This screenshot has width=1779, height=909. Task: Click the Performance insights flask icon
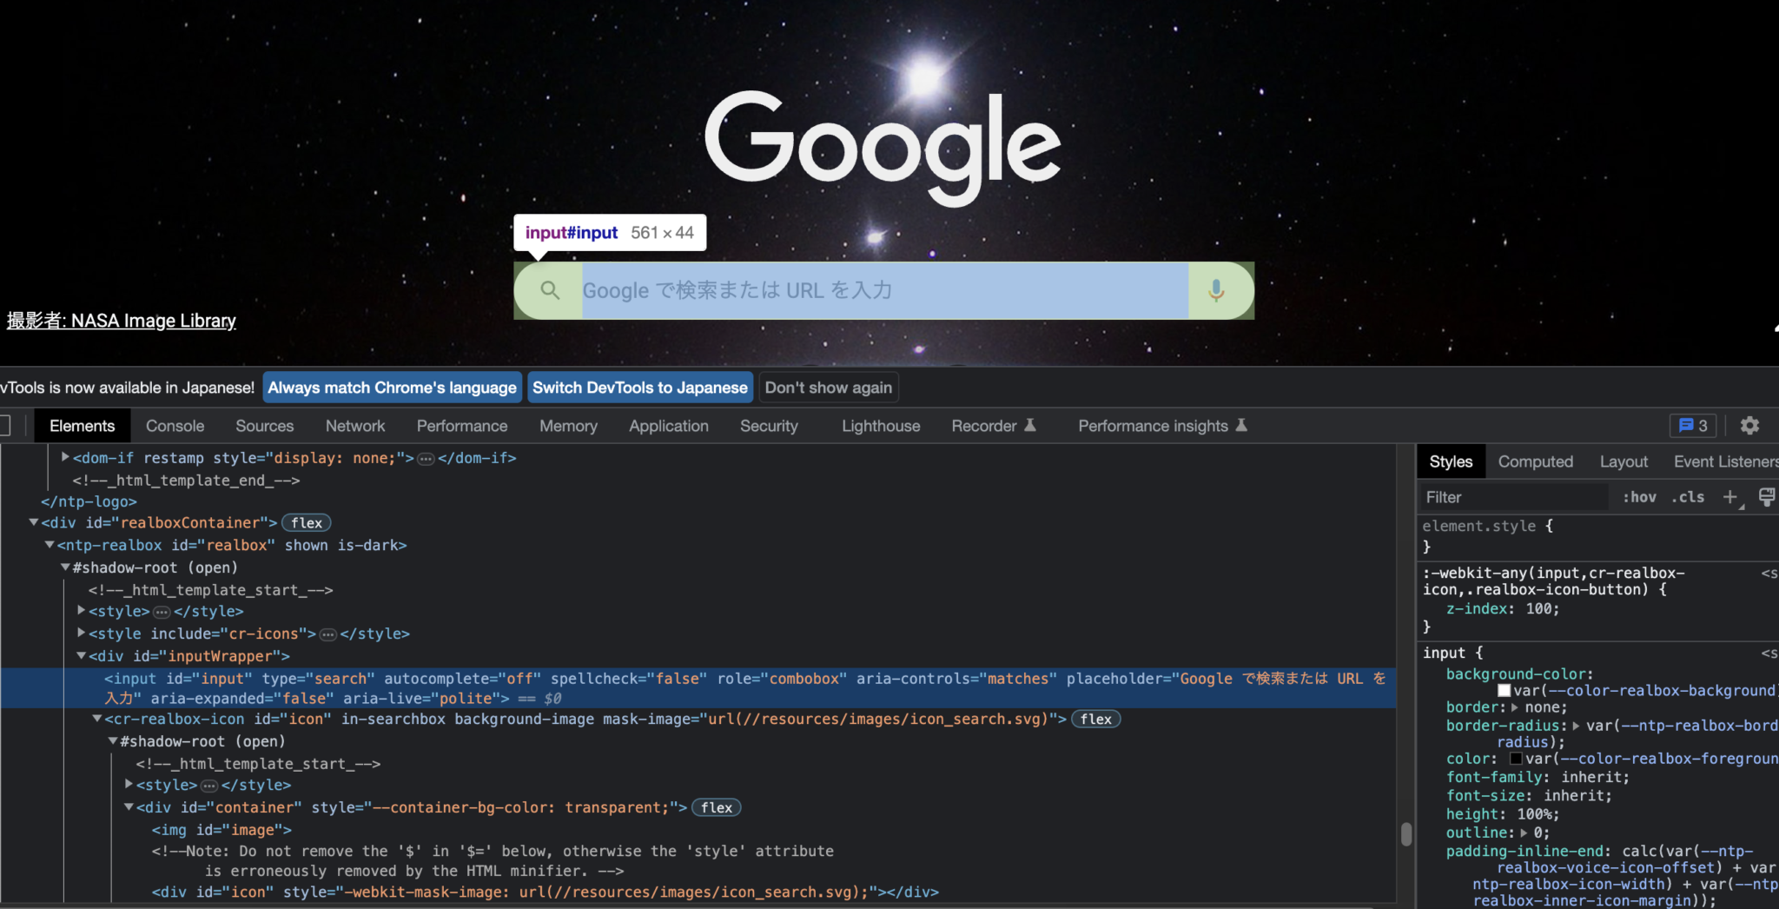tap(1241, 425)
